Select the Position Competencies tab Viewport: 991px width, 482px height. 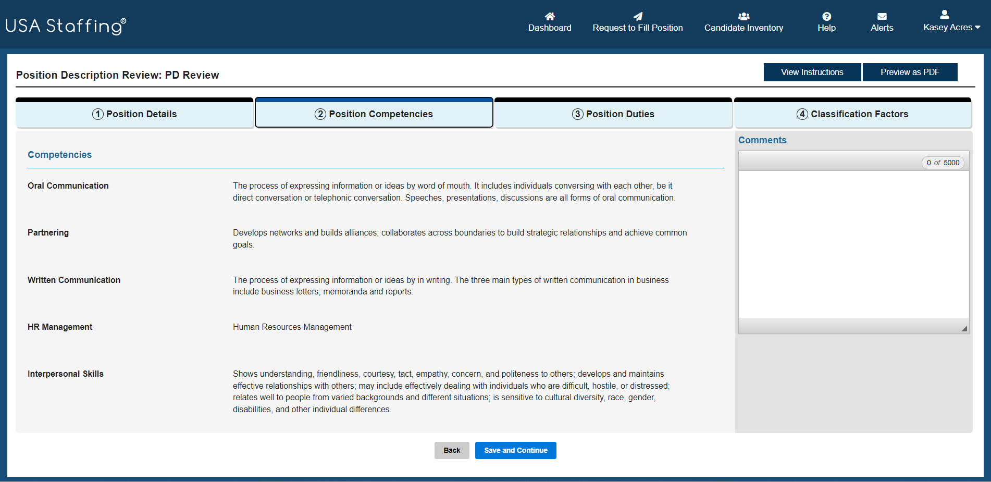(x=374, y=114)
